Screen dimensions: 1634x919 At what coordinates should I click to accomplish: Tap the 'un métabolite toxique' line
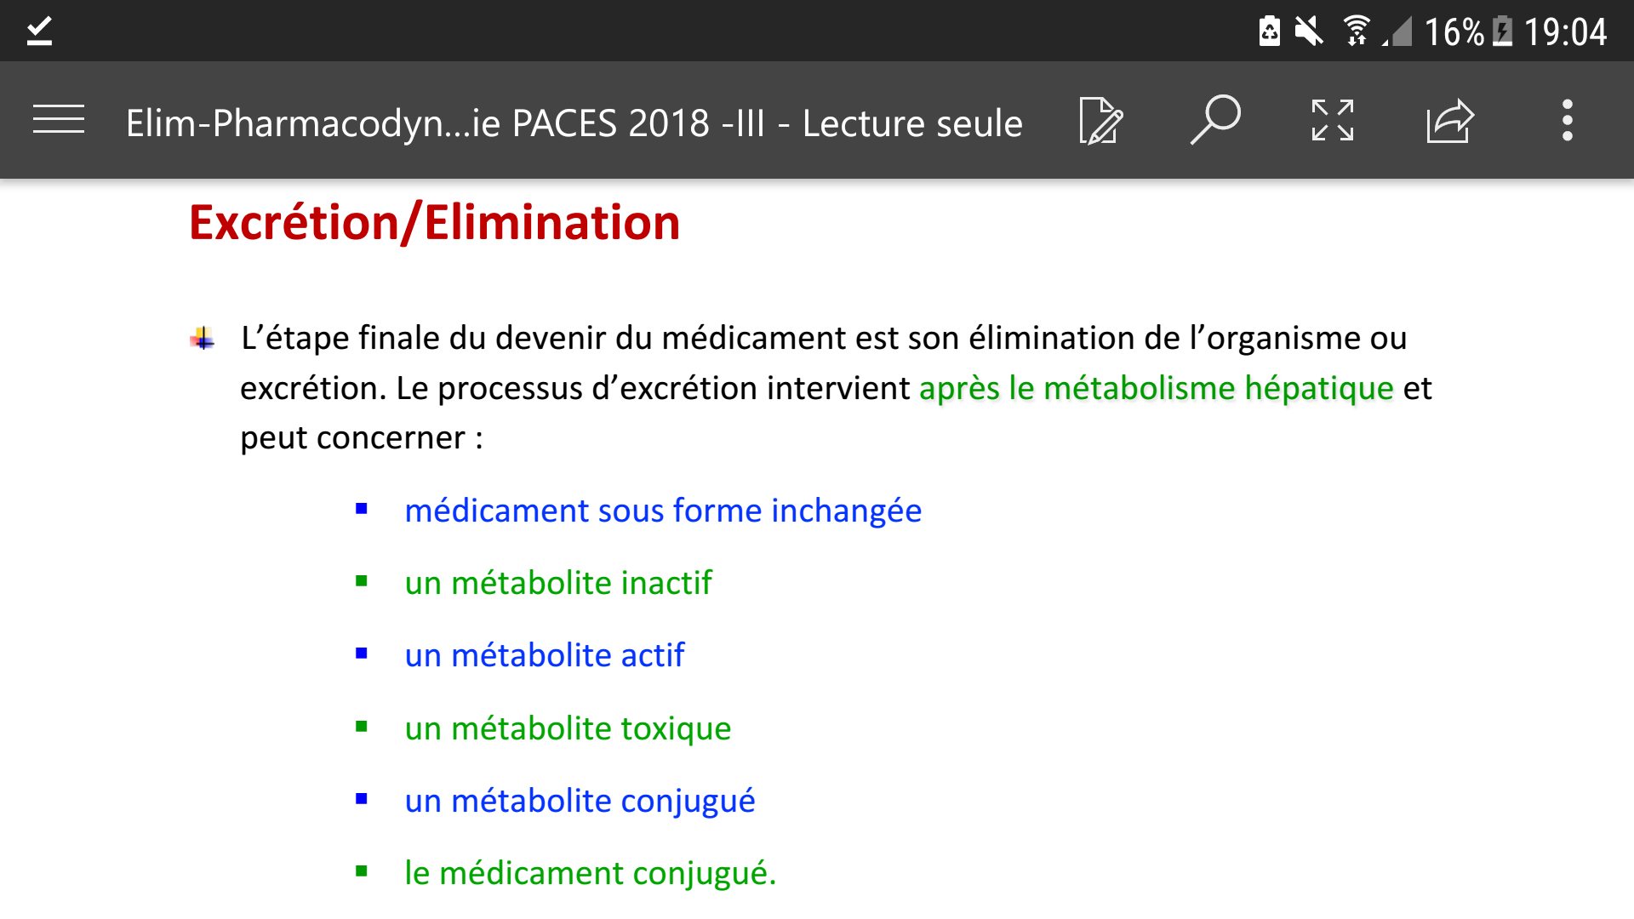[x=568, y=728]
